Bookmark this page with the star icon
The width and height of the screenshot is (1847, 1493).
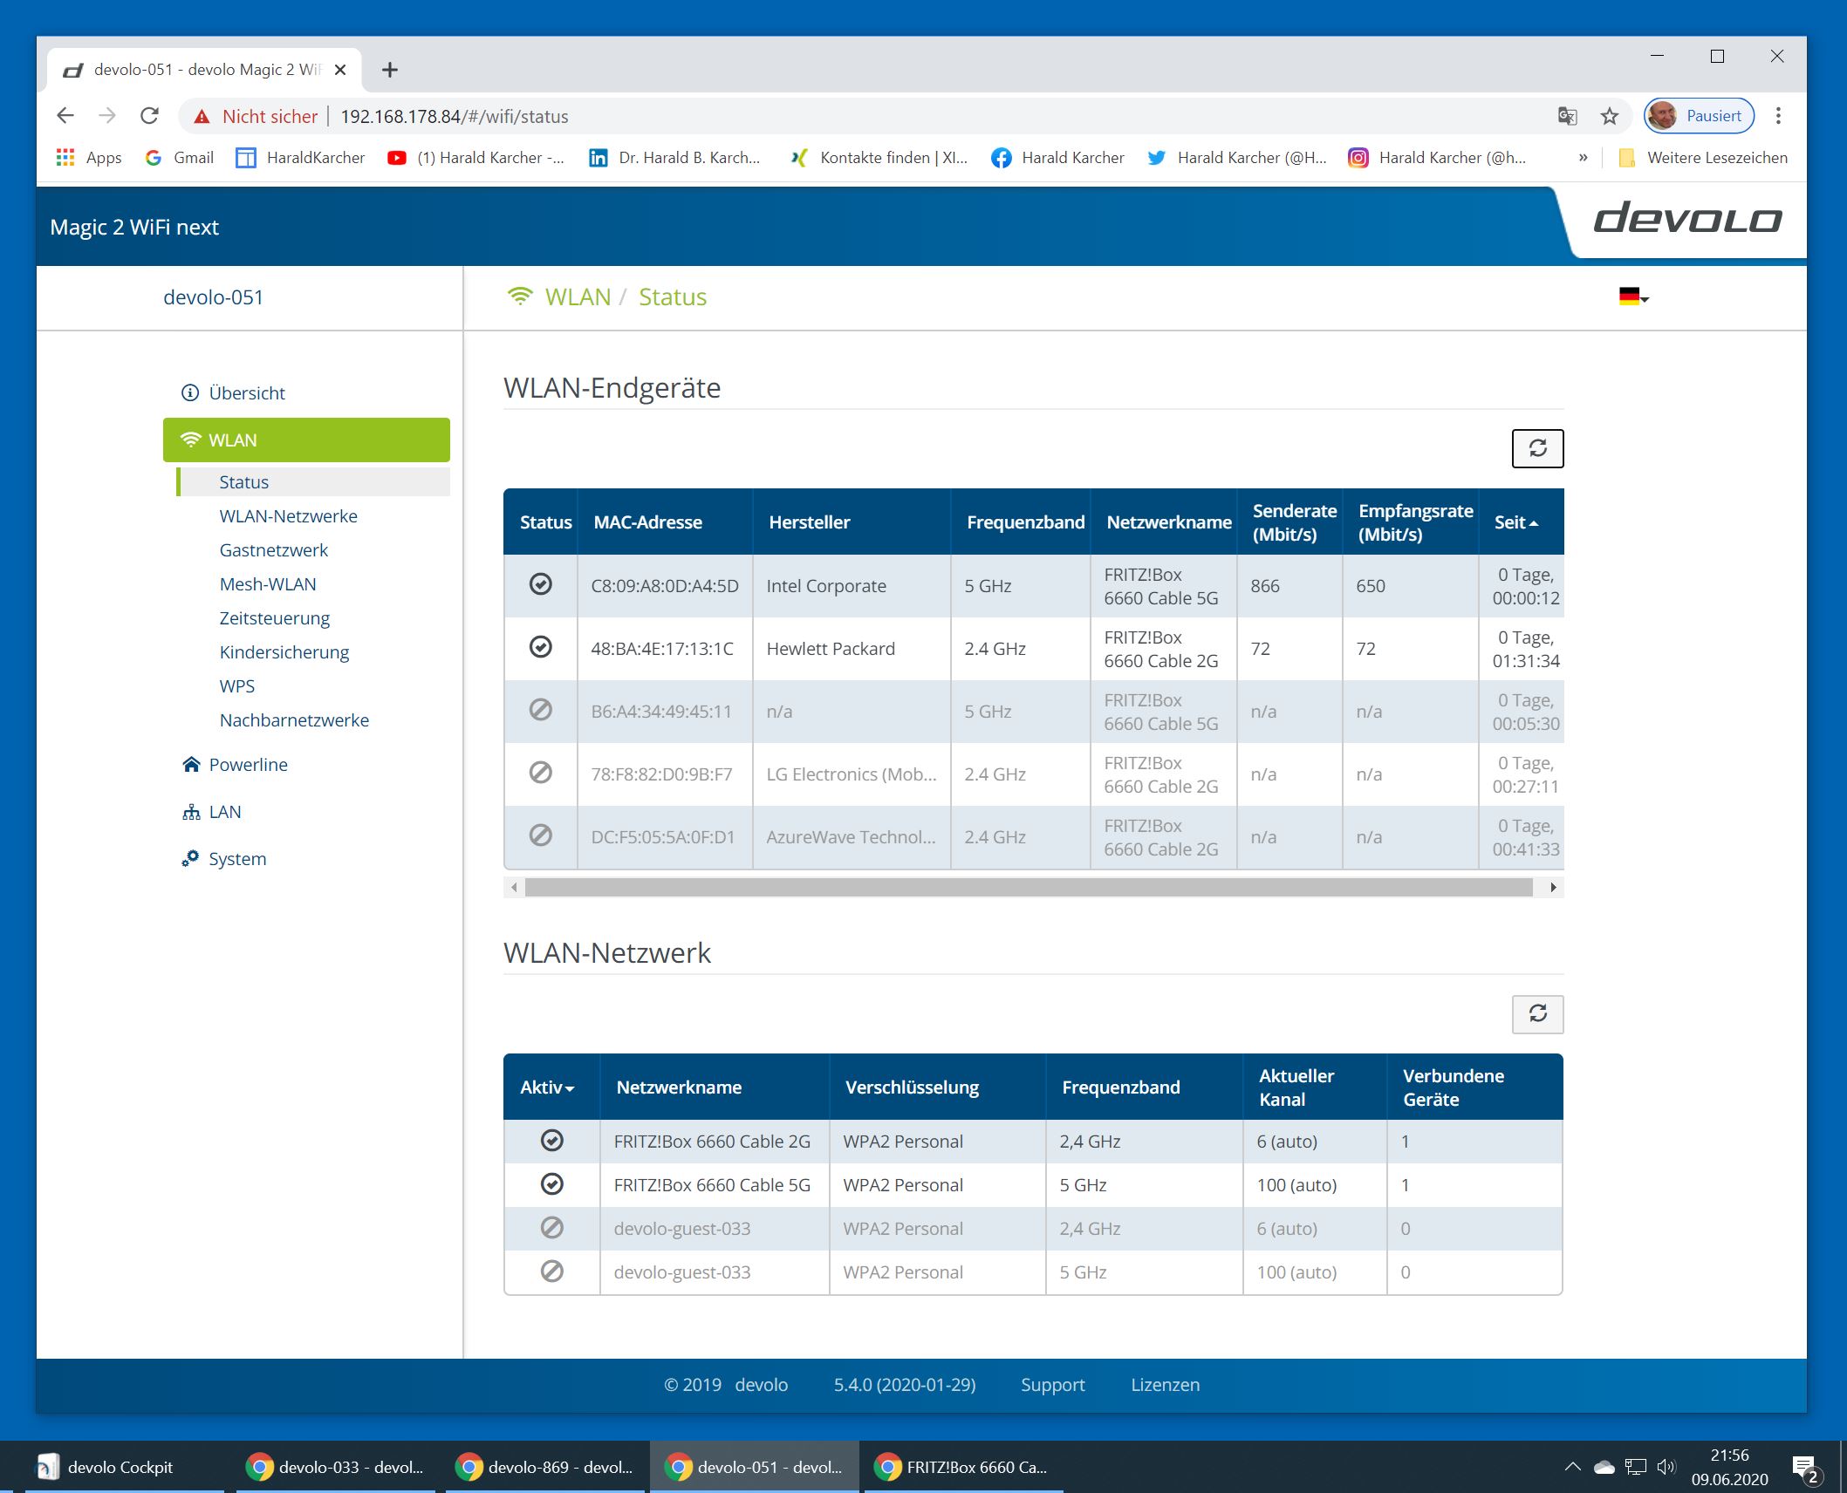[1609, 116]
